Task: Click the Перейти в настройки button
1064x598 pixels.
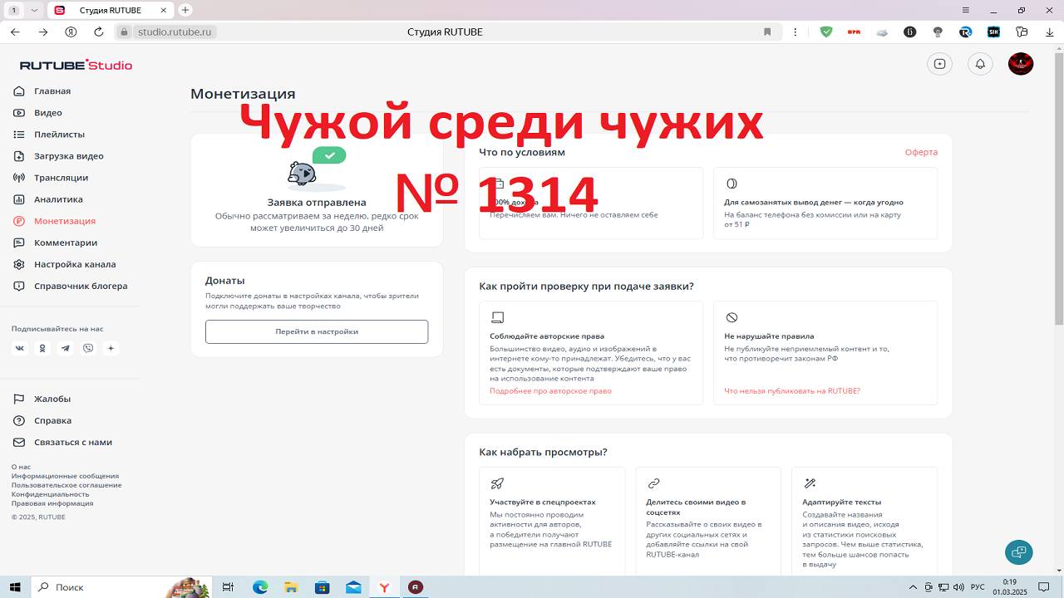Action: tap(317, 331)
